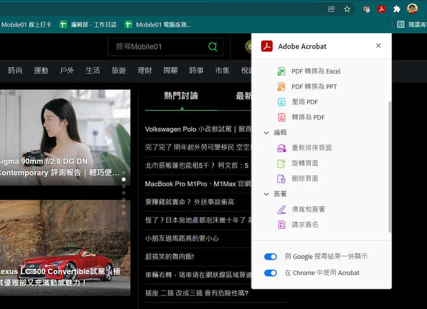Viewport: 427px width, 309px height.
Task: Open the 要賺錢就賣命 外送事故 thread
Action: [190, 202]
